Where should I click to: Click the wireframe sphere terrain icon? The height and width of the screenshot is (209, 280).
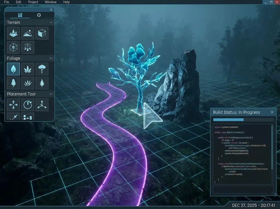coord(13,47)
